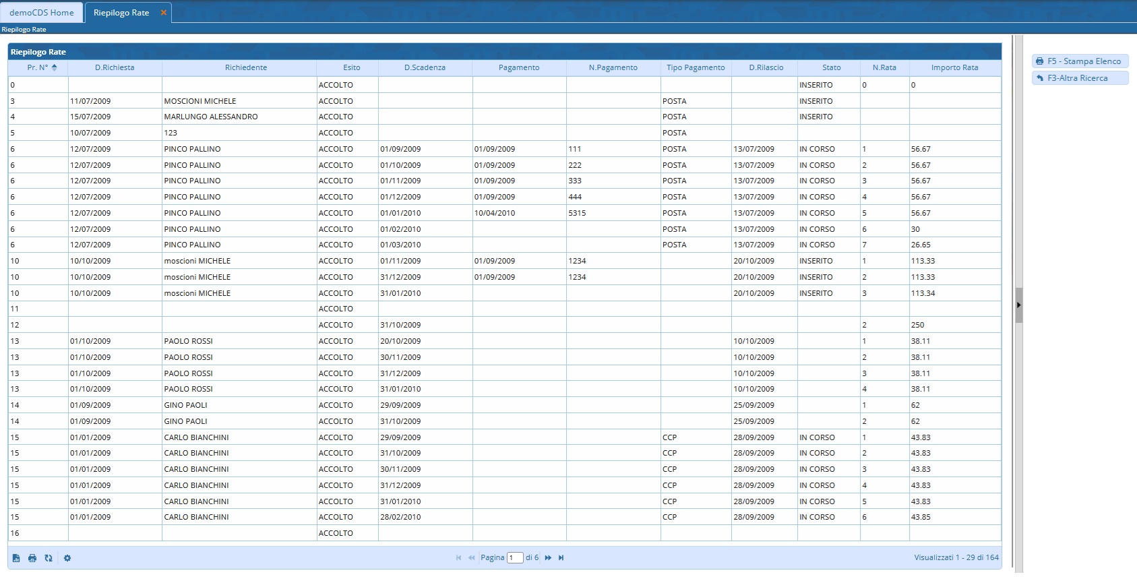
Task: Go to the next page of results
Action: pyautogui.click(x=548, y=558)
